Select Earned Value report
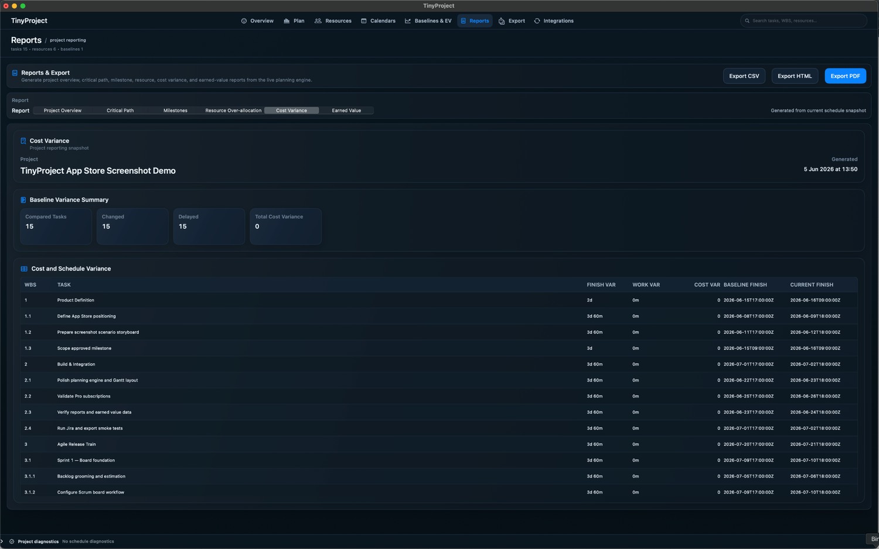Screen dimensions: 879x549 (x=346, y=111)
